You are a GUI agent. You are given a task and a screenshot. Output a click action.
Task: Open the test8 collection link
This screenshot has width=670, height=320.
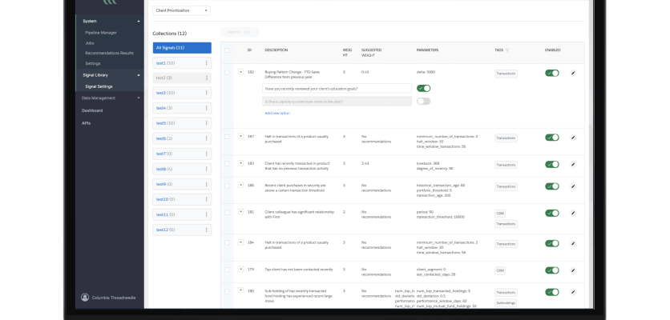(x=160, y=169)
